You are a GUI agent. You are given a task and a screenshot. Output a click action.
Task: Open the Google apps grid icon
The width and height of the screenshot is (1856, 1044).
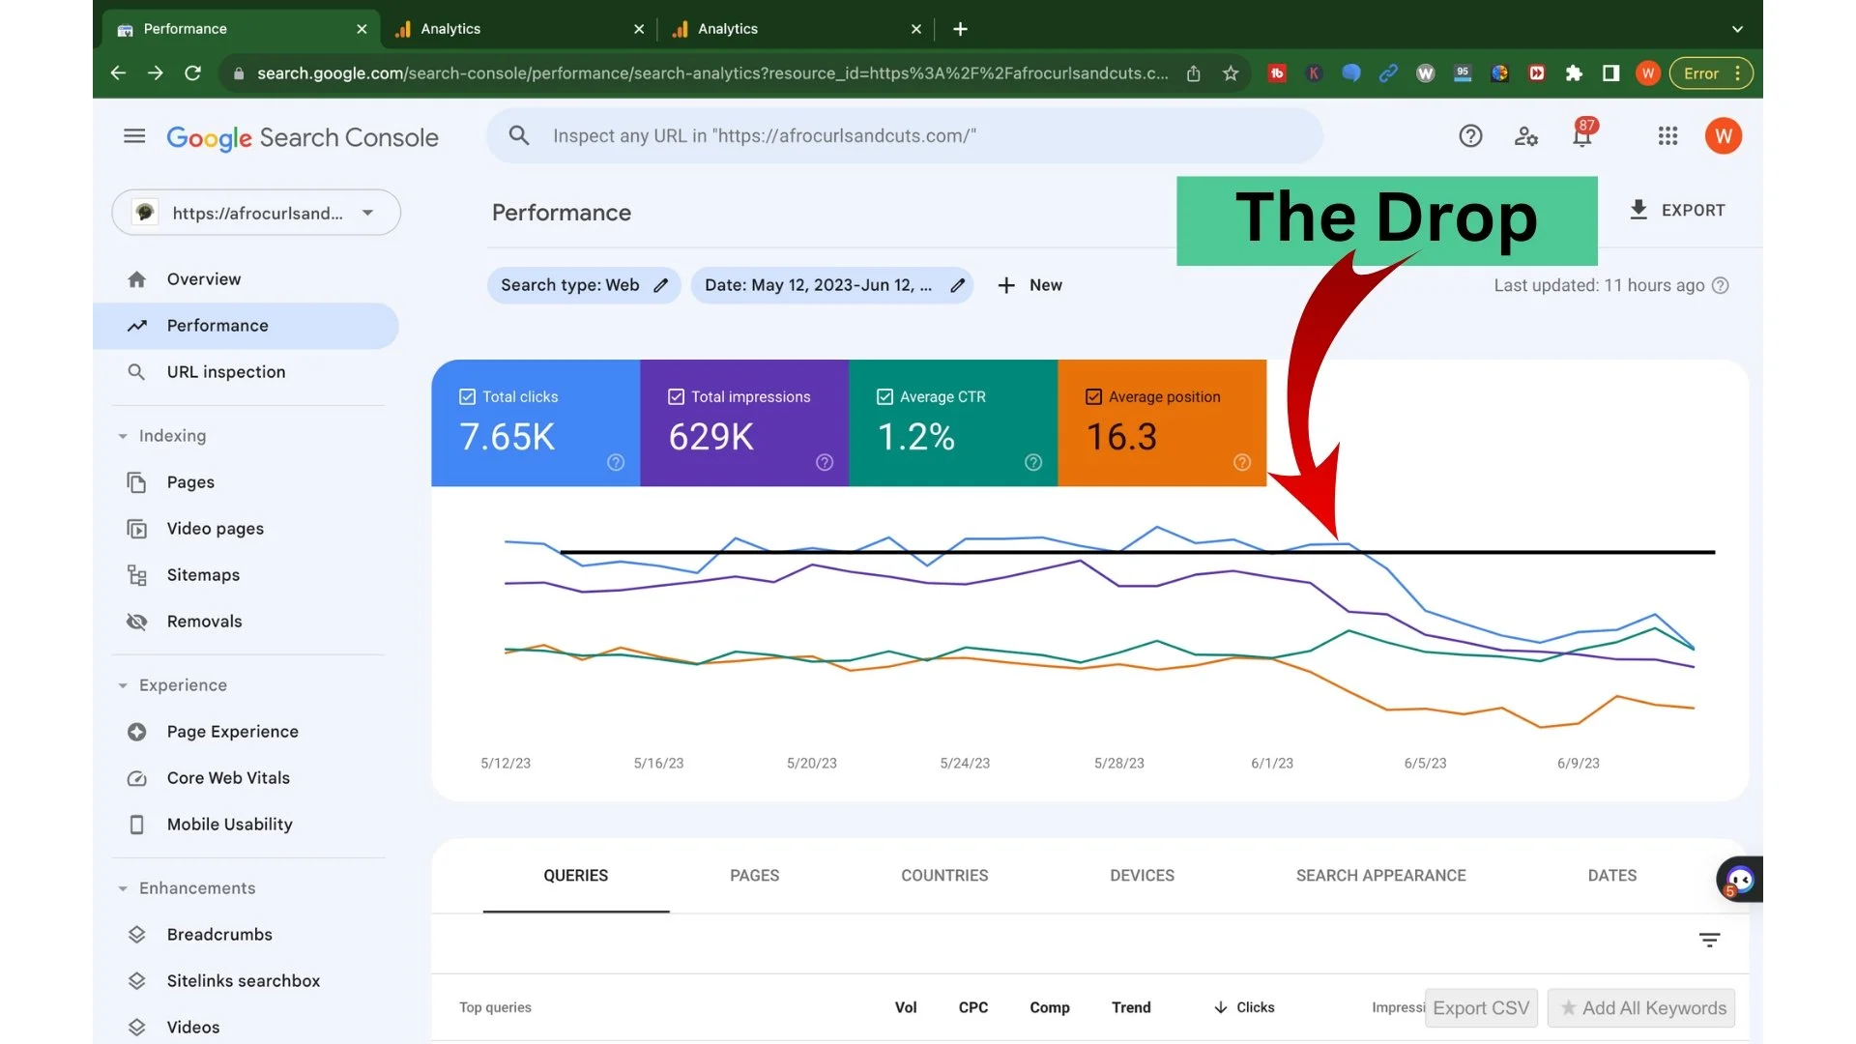coord(1667,136)
